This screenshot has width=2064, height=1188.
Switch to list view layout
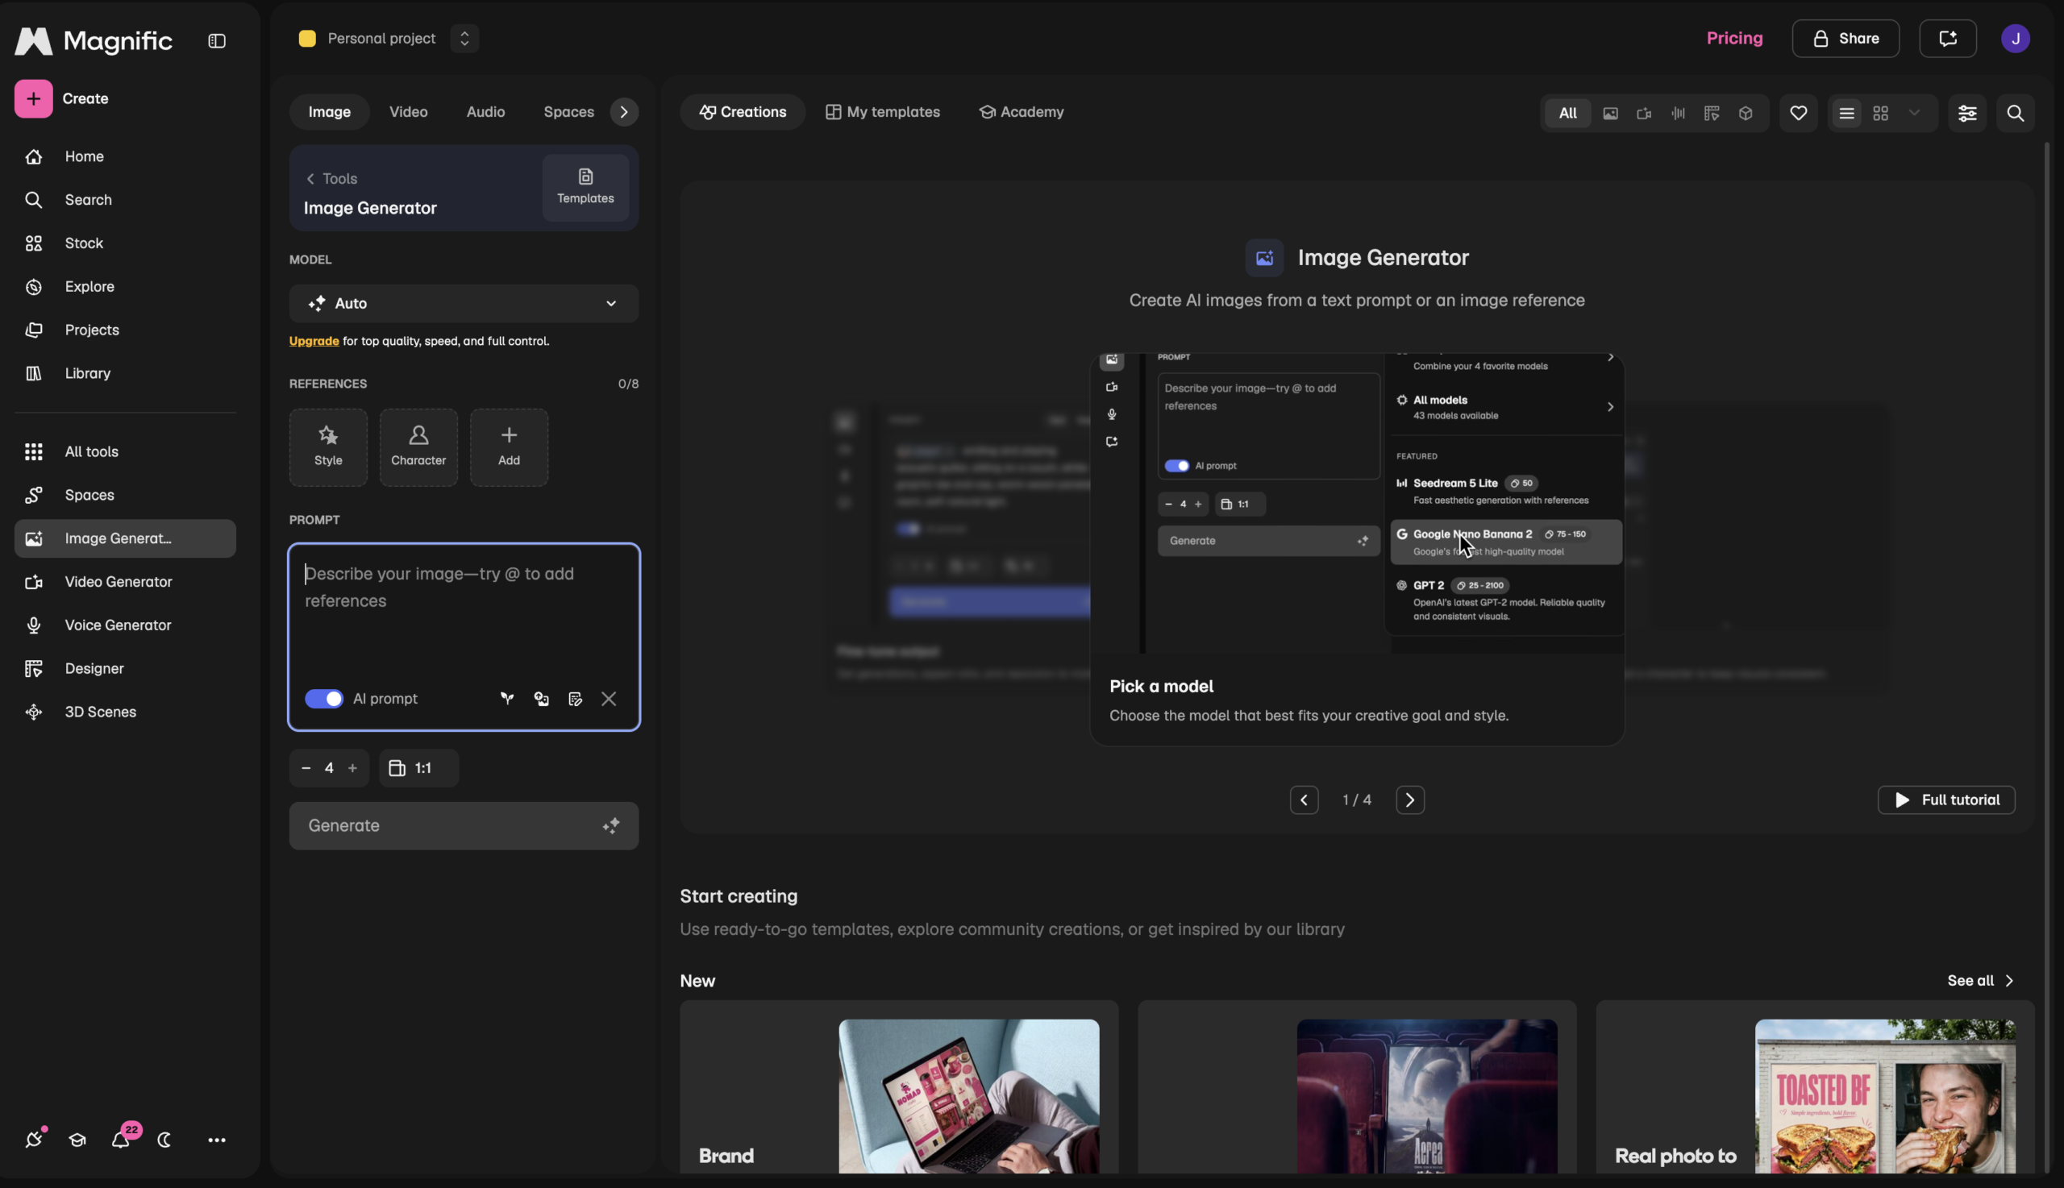click(x=1847, y=114)
